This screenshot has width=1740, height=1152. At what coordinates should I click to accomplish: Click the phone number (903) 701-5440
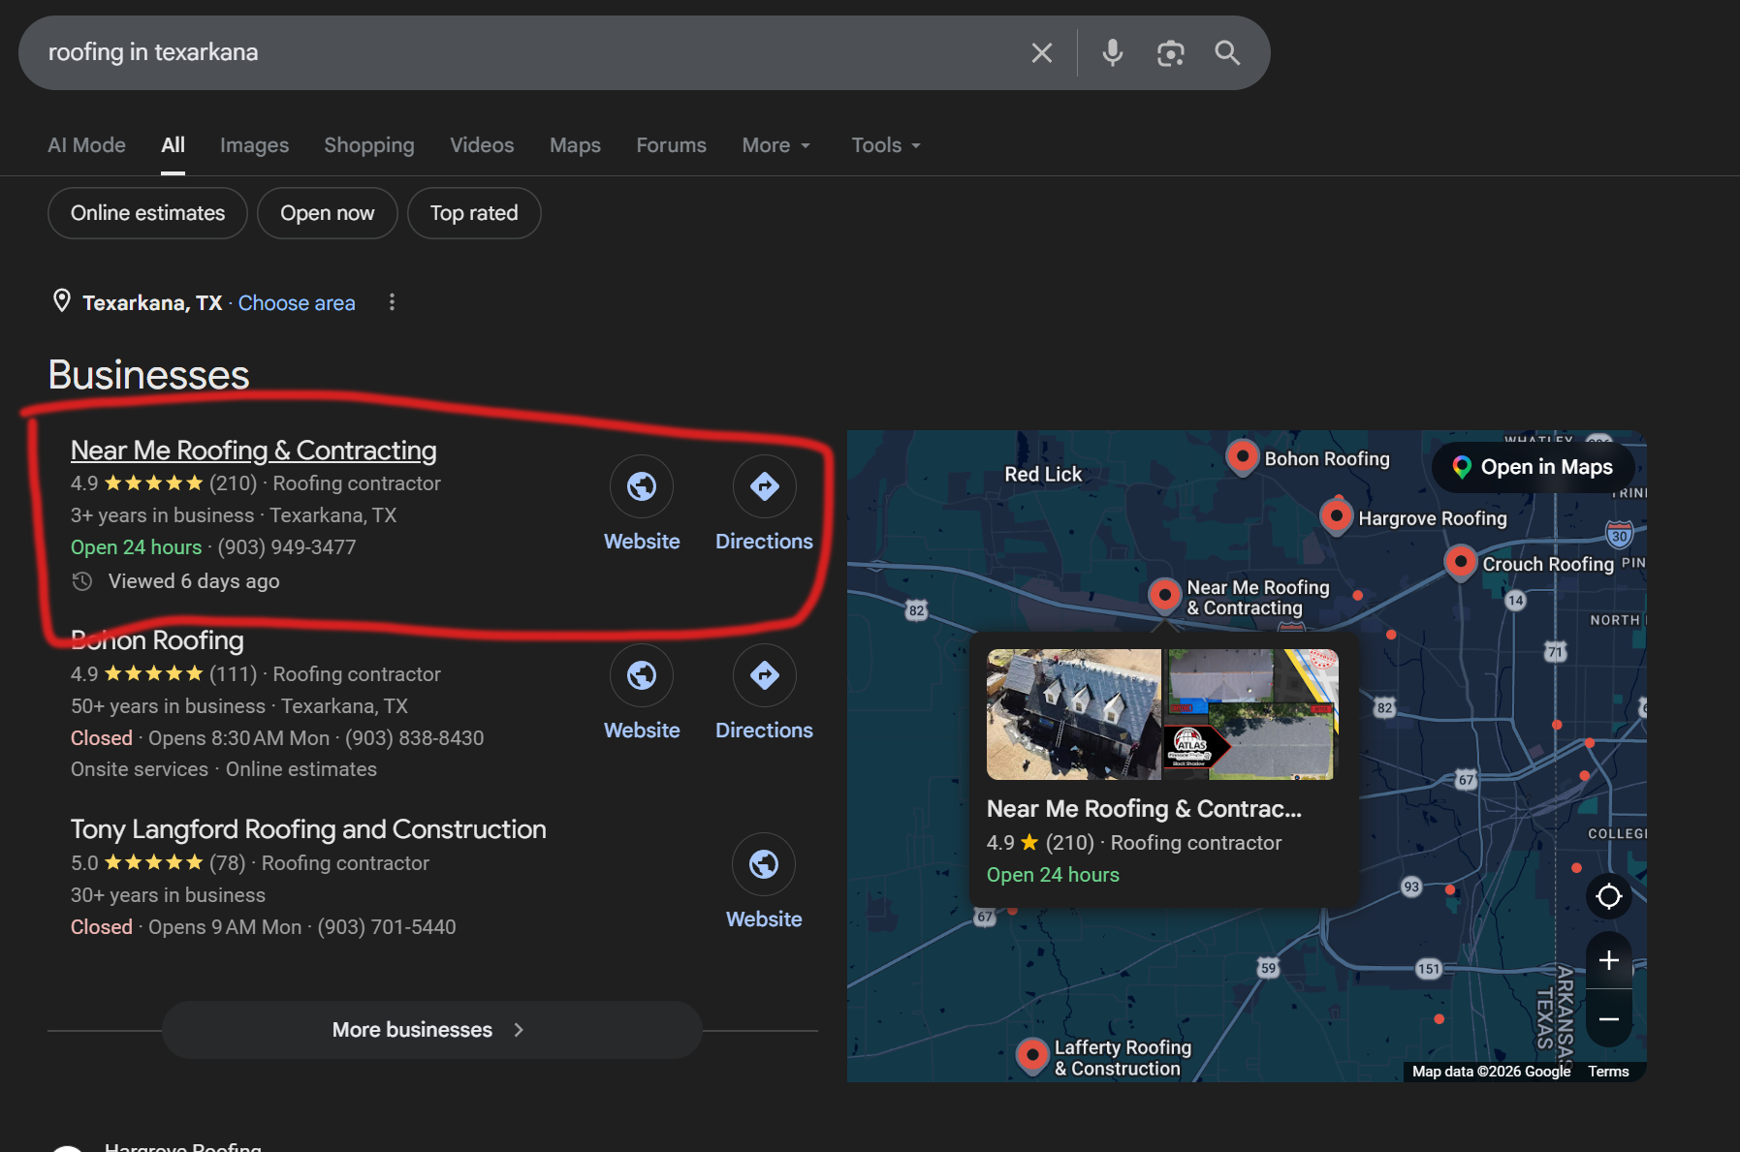pyautogui.click(x=387, y=927)
